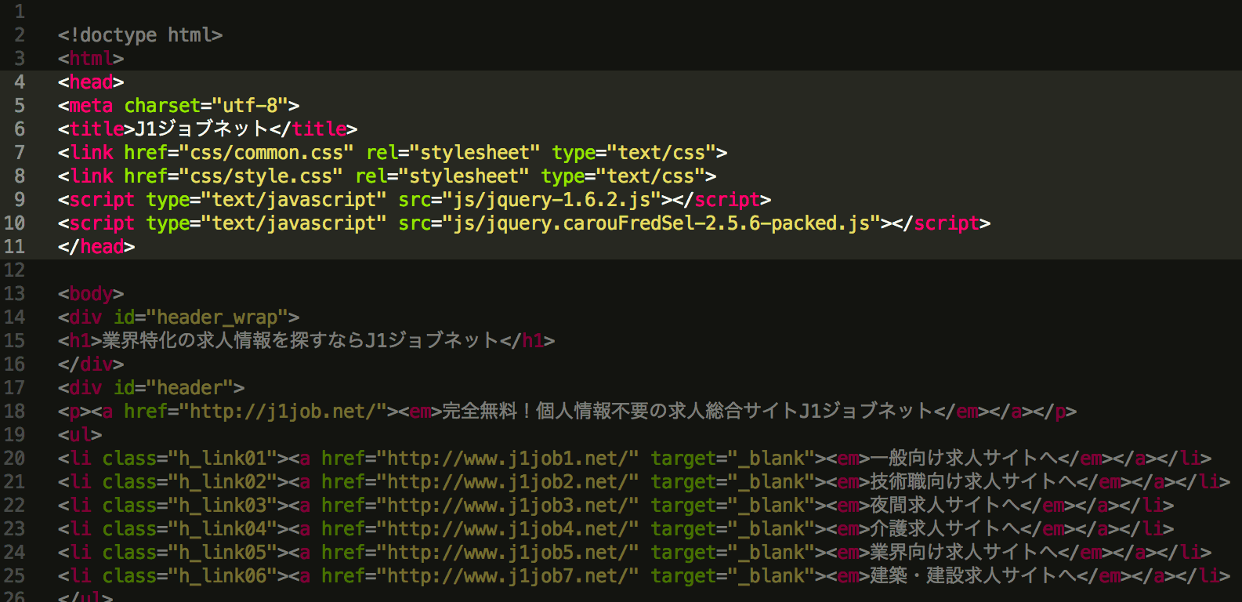Click the class h_link02 attribute
1242x602 pixels.
pos(190,482)
